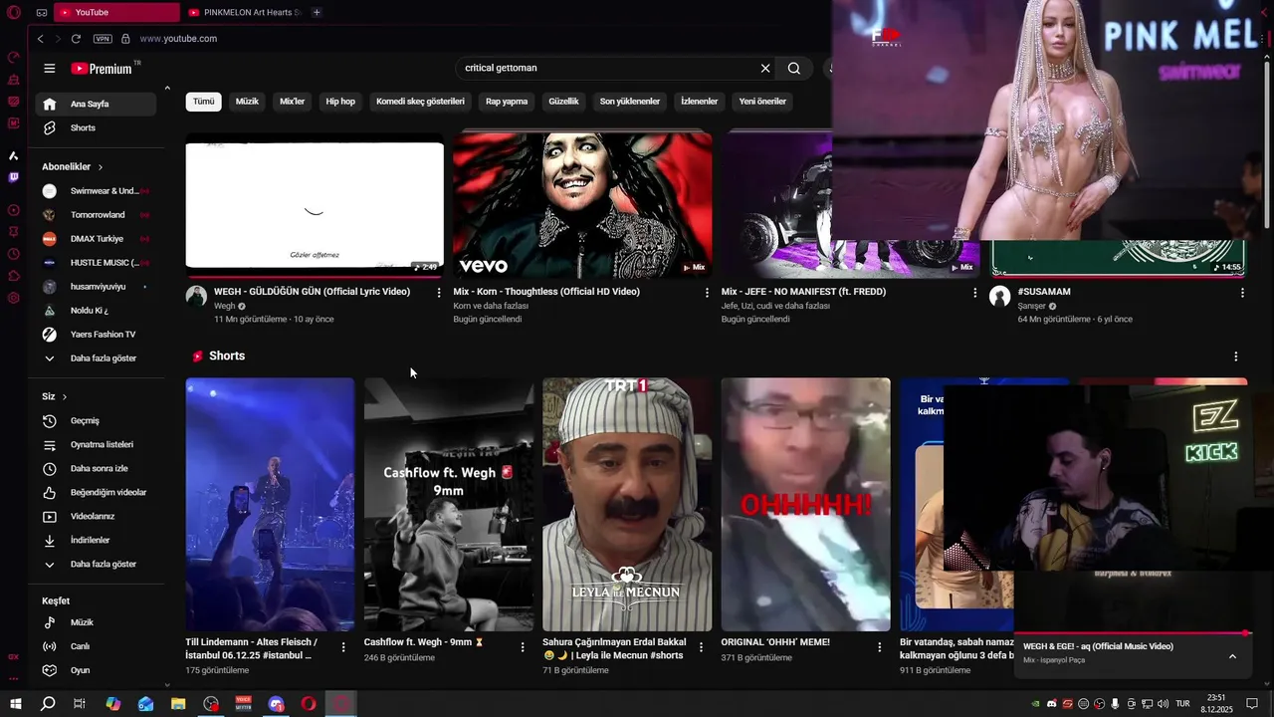The image size is (1274, 717).
Task: Open options for #SUSAMAM video
Action: pyautogui.click(x=1242, y=293)
